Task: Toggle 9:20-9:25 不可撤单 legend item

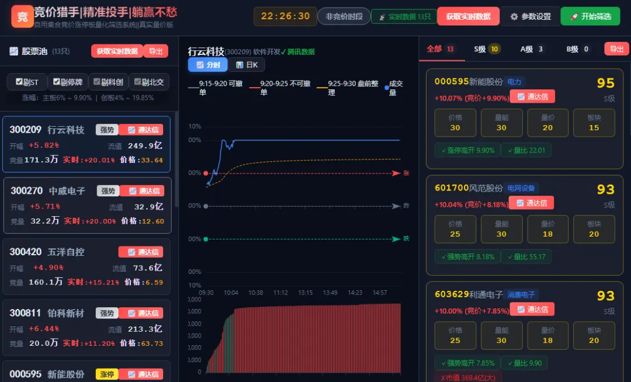Action: tap(280, 88)
